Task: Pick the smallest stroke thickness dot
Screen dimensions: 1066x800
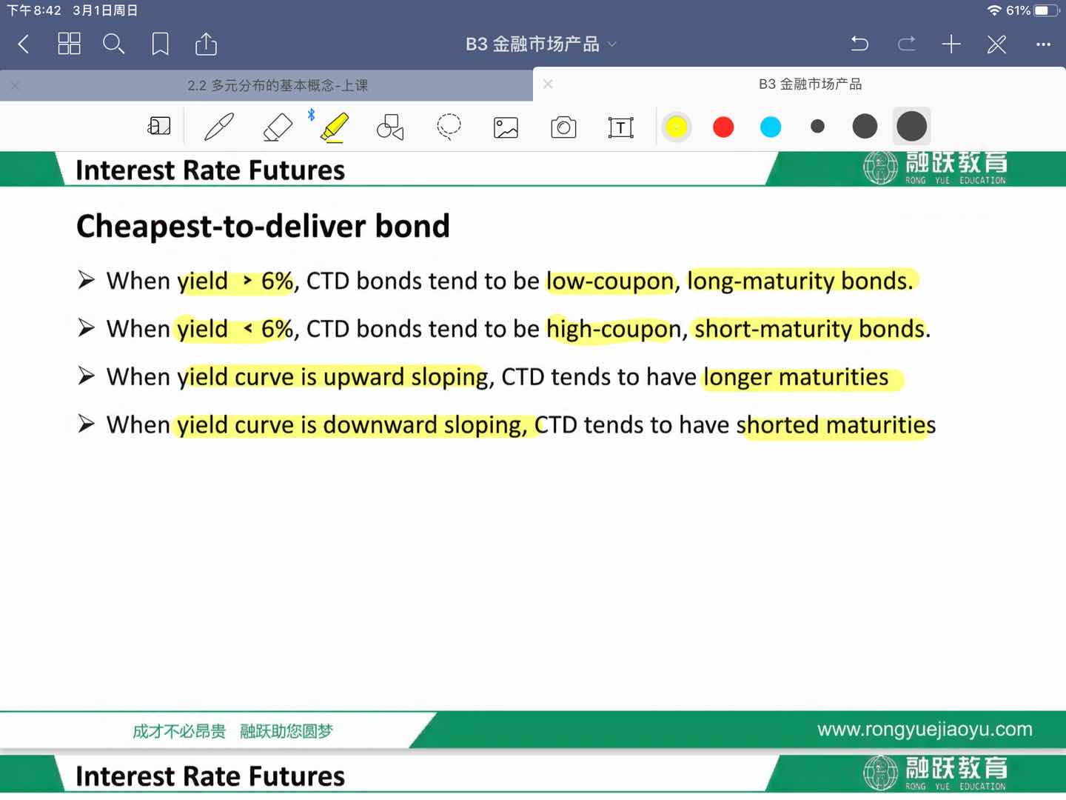Action: (817, 127)
